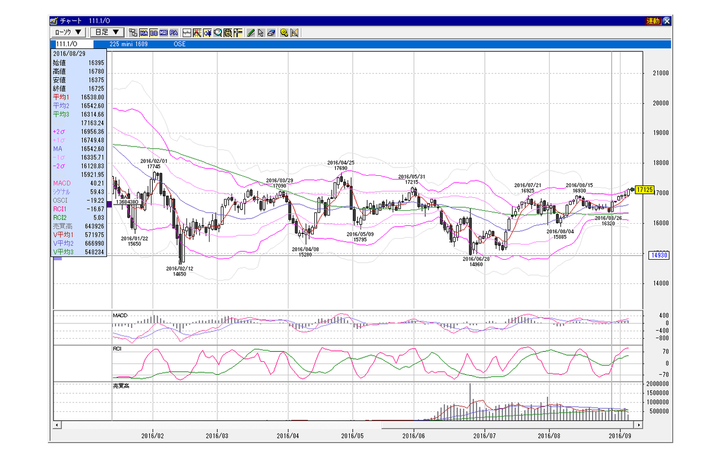Click the 連動 link button
This screenshot has width=721, height=457.
coord(653,21)
